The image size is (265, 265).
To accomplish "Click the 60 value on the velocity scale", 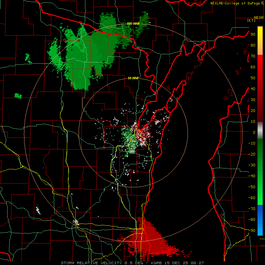I will pyautogui.click(x=253, y=67).
